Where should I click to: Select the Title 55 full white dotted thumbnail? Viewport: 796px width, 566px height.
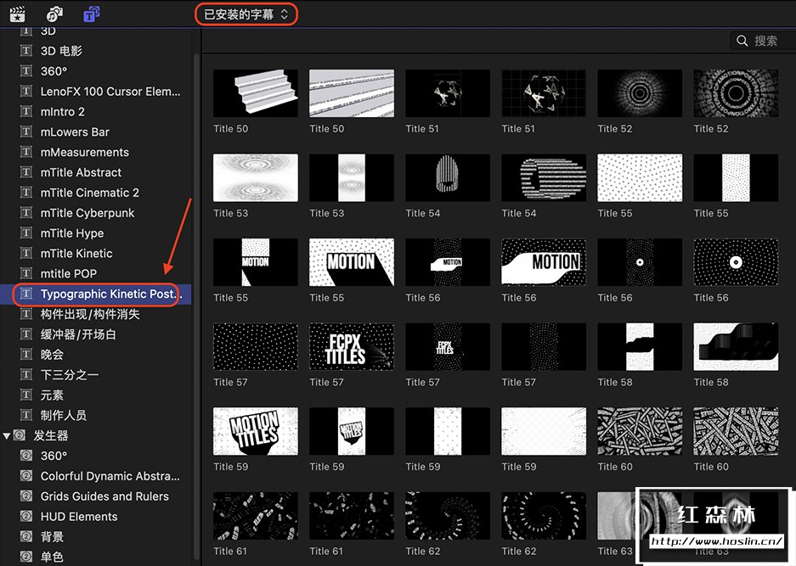[640, 178]
